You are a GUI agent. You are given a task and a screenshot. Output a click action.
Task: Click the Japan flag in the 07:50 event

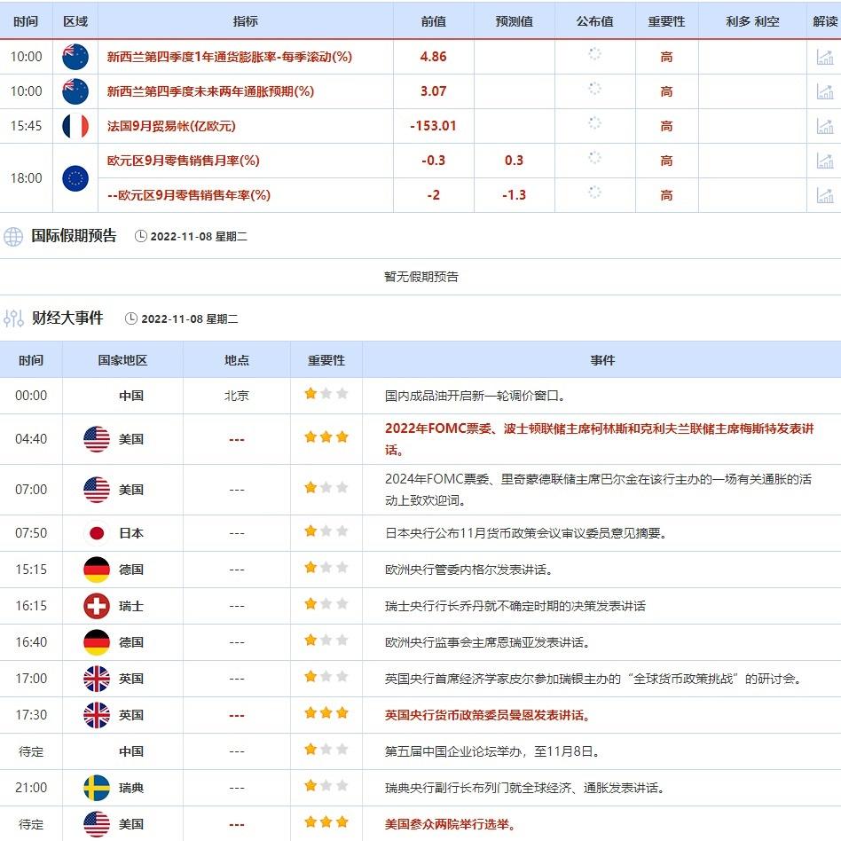(96, 533)
